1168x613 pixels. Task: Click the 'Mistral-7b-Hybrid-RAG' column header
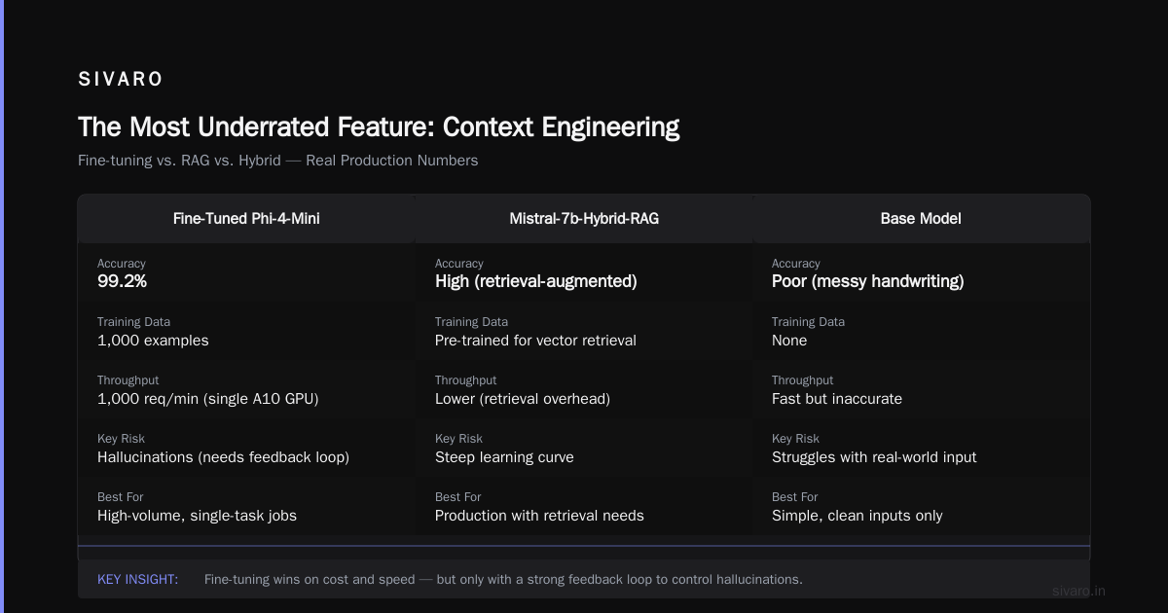pyautogui.click(x=584, y=219)
